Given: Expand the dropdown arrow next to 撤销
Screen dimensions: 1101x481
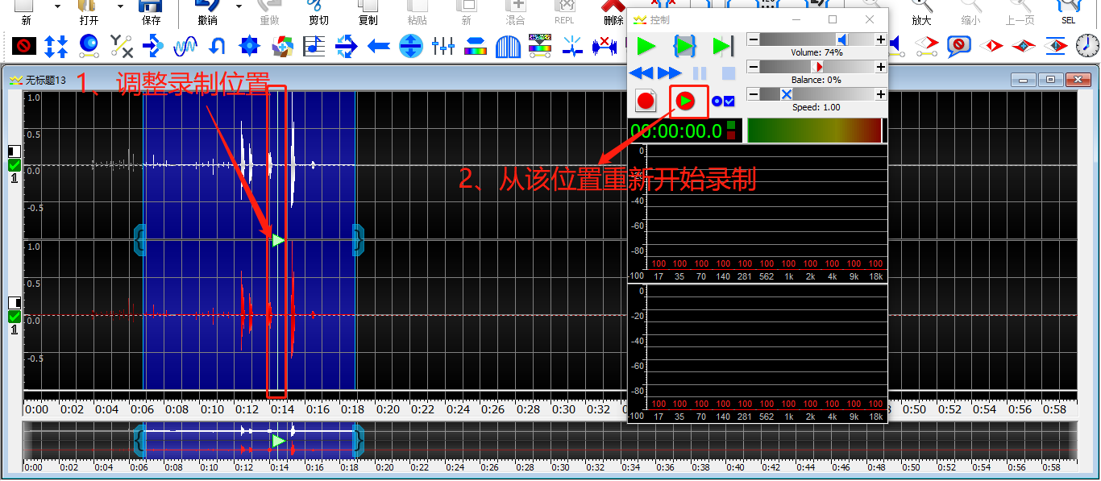Looking at the screenshot, I should click(x=239, y=6).
